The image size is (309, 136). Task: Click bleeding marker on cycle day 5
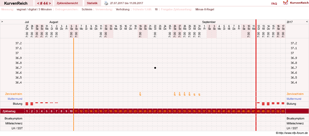click(46, 103)
